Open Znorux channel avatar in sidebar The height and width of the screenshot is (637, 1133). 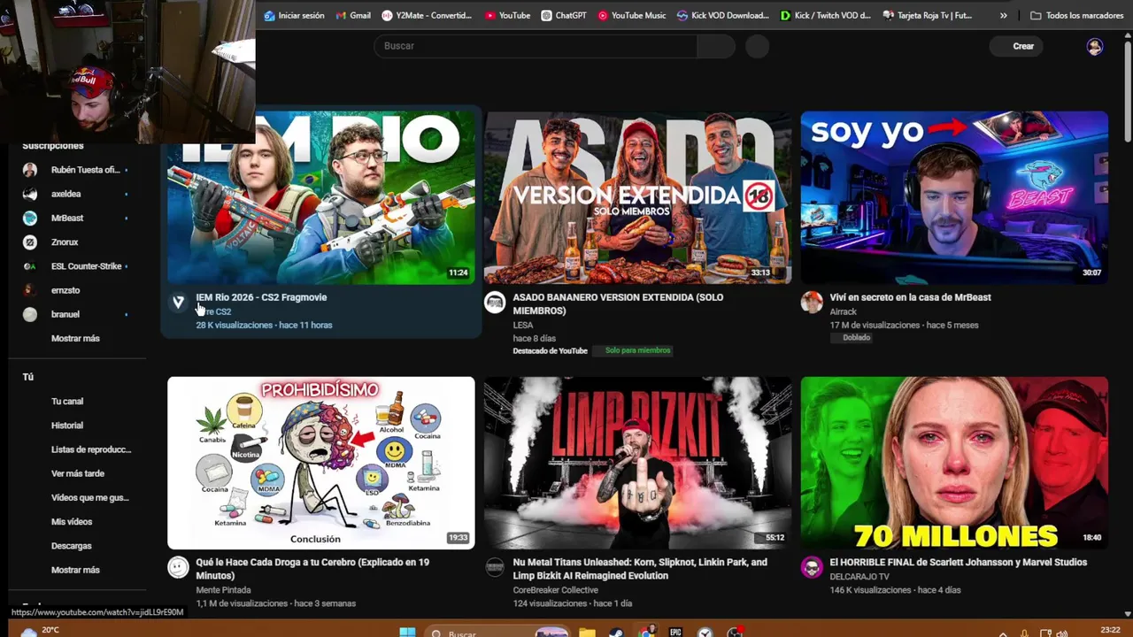30,242
